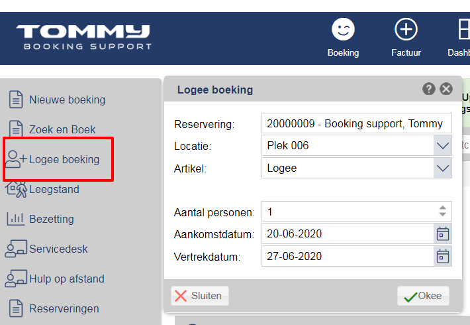The height and width of the screenshot is (325, 470).
Task: Open Hulp op afstand
Action: 55,279
